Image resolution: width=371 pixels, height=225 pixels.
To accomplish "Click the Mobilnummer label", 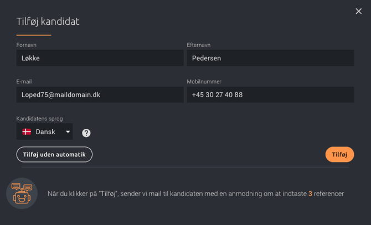I will [x=204, y=81].
